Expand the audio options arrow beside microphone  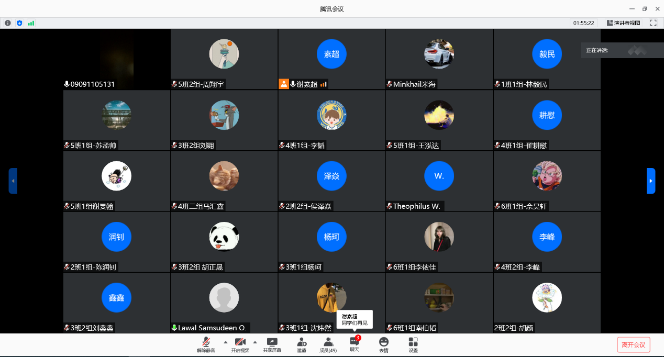(226, 342)
